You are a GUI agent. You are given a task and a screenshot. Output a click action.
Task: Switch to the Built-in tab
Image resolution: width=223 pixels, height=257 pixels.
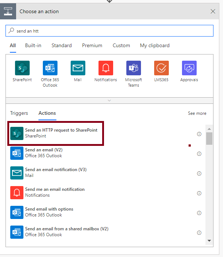pyautogui.click(x=33, y=45)
